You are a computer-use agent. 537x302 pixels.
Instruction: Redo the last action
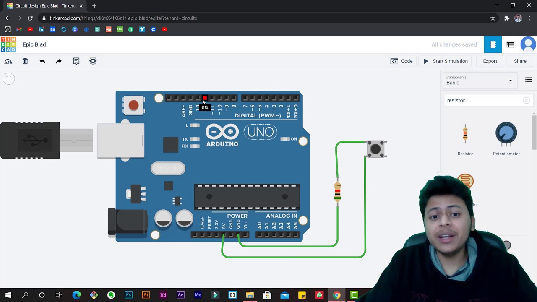pos(59,61)
